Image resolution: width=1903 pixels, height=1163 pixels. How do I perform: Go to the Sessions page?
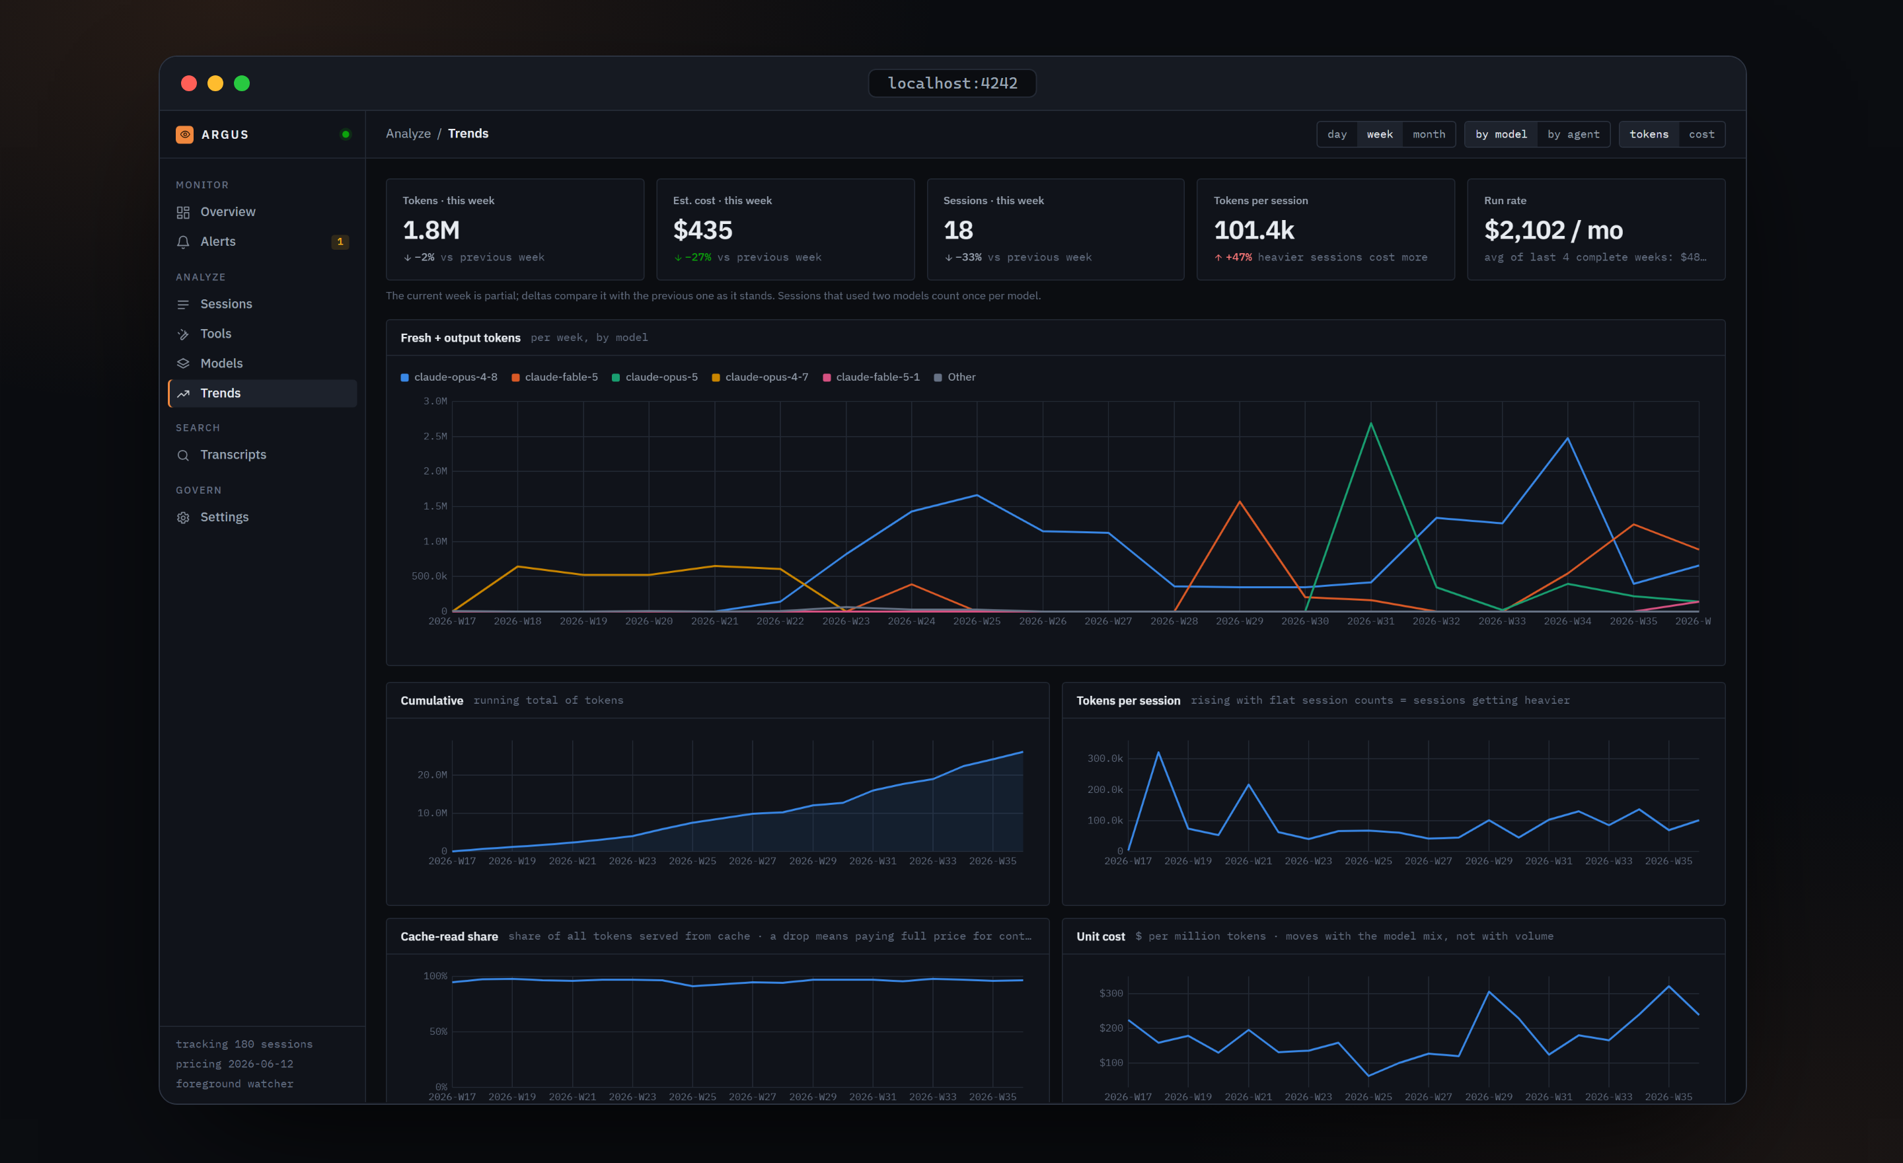pyautogui.click(x=262, y=304)
